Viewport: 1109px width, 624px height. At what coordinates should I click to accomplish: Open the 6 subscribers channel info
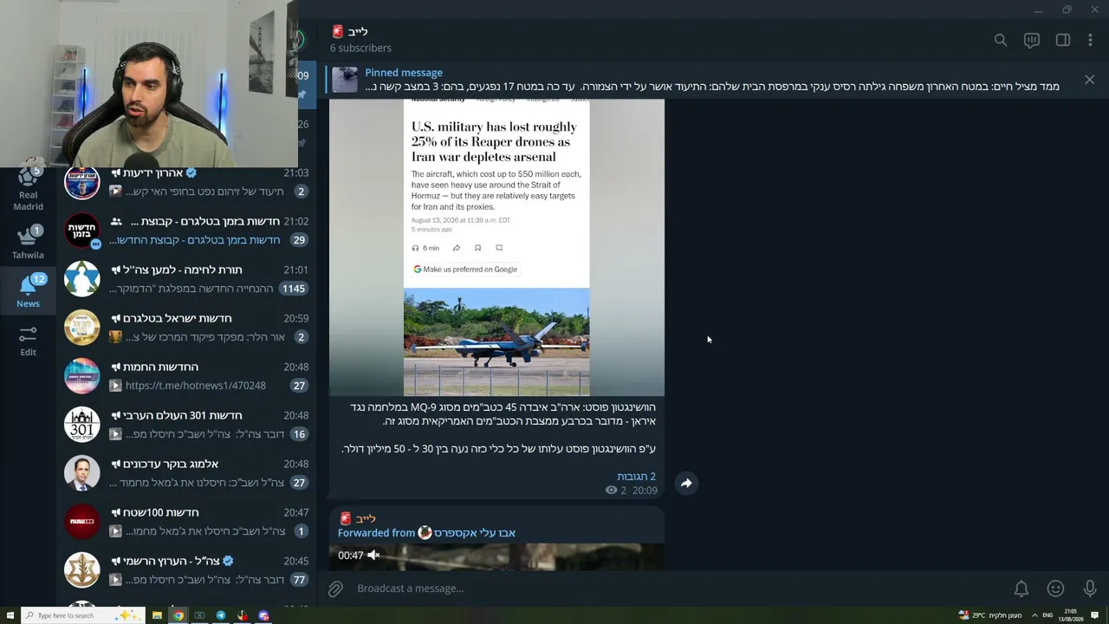(360, 48)
